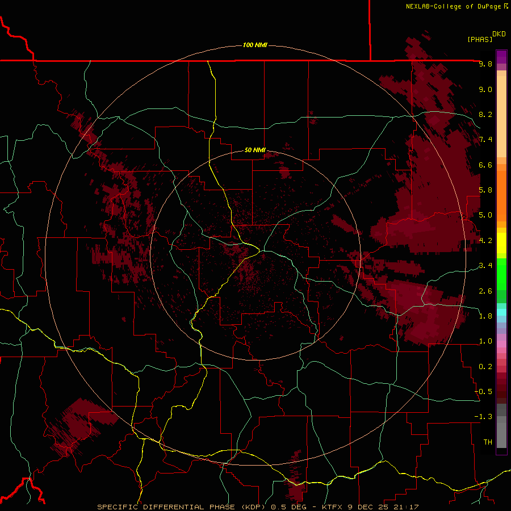Select the 6.6 value on the legend
This screenshot has height=511, width=511.
pyautogui.click(x=485, y=165)
